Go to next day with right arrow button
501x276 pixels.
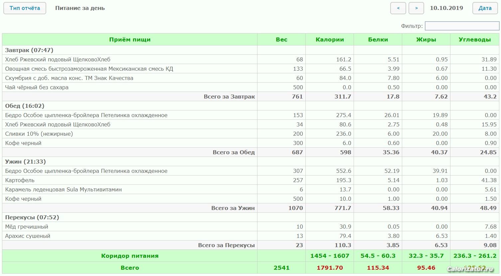click(x=416, y=8)
